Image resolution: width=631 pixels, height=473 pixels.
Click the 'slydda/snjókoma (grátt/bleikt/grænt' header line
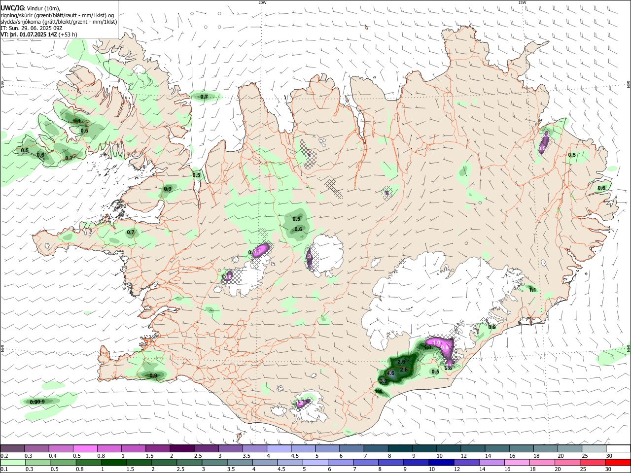tap(59, 22)
